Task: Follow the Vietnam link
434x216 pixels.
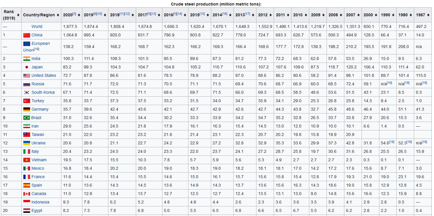Action: (39, 160)
